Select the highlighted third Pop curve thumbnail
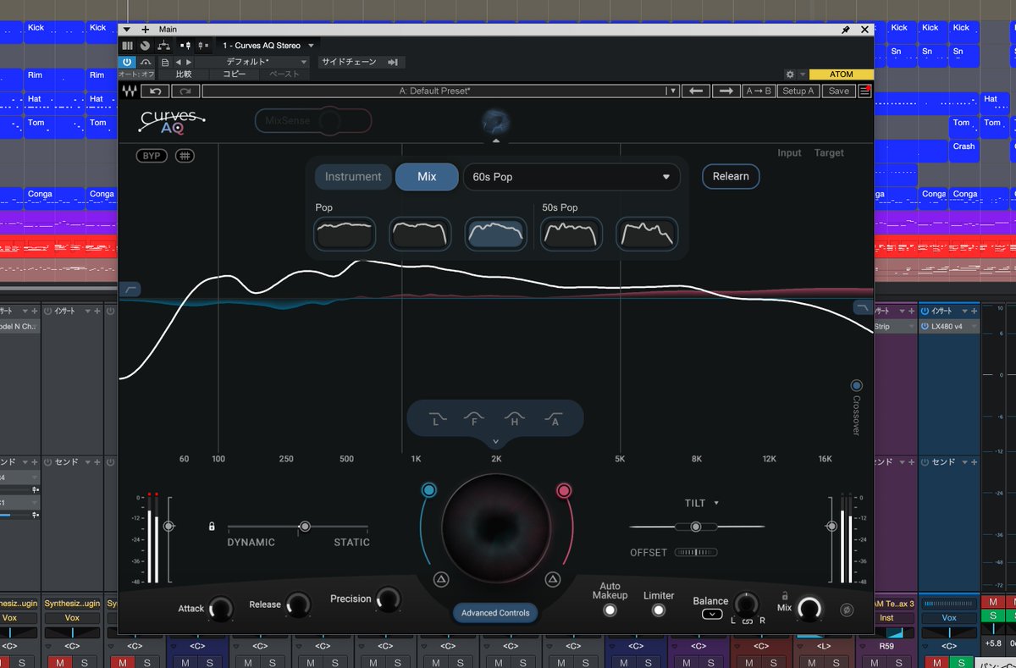 tap(495, 234)
